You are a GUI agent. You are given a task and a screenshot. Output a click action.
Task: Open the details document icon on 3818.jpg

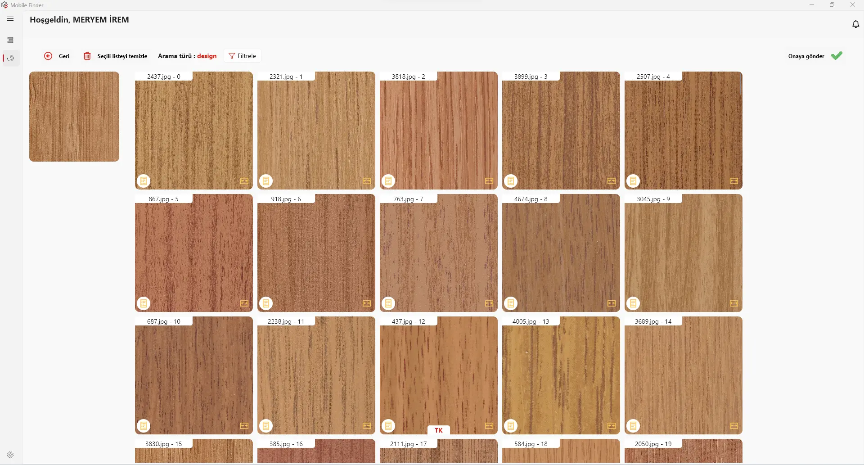388,181
